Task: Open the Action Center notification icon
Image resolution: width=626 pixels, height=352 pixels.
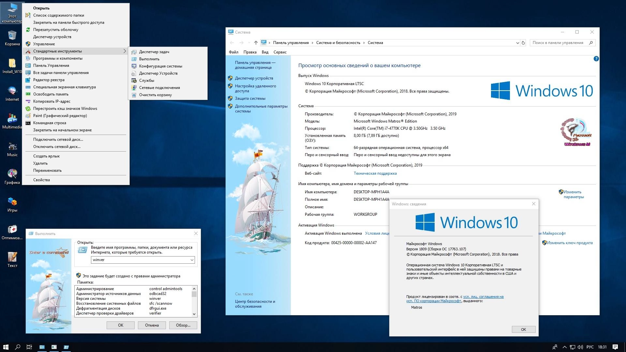Action: pyautogui.click(x=615, y=347)
